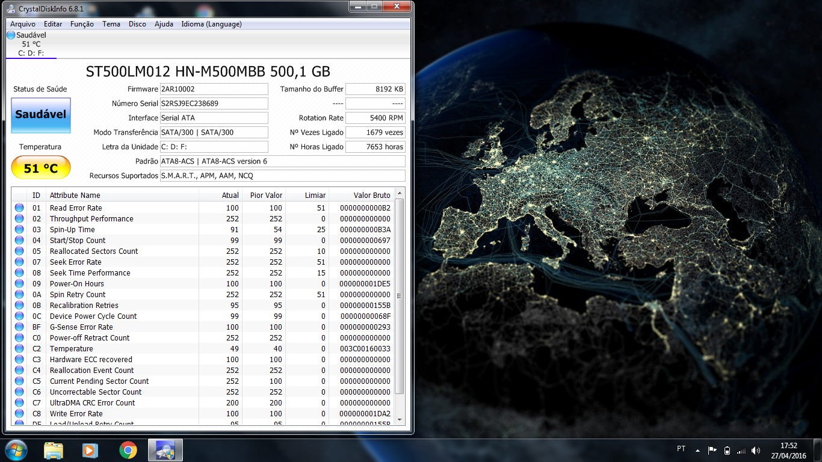Open Windows Media Player from the taskbar

coord(90,450)
